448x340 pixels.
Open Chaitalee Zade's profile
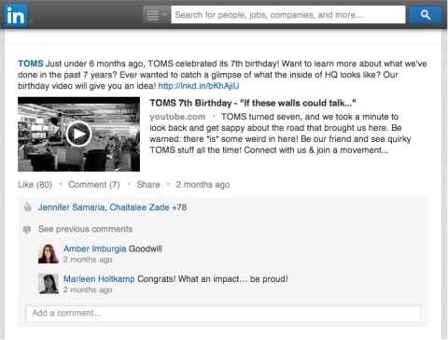139,207
